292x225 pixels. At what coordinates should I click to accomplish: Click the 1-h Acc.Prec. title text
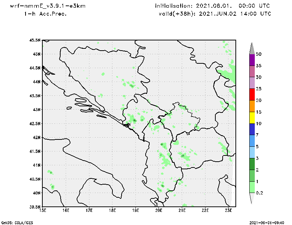pyautogui.click(x=45, y=14)
